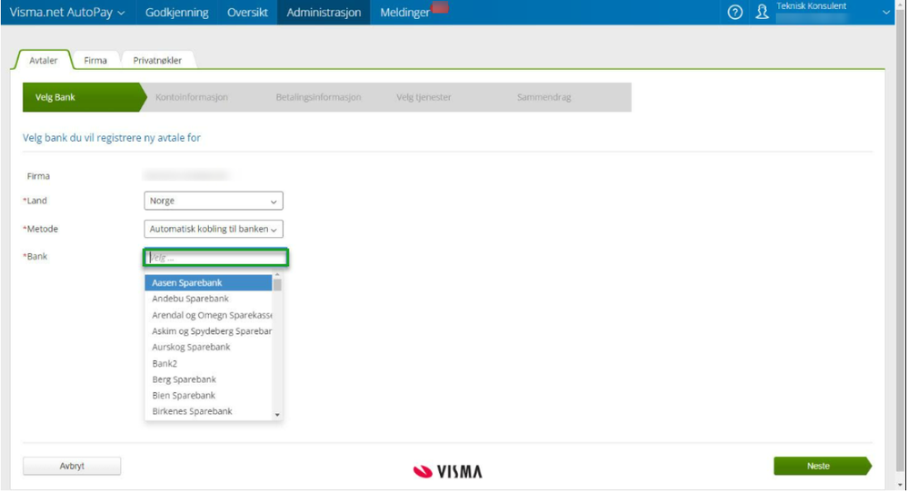
Task: Click the Teknisk Konsulent user name
Action: 811,6
